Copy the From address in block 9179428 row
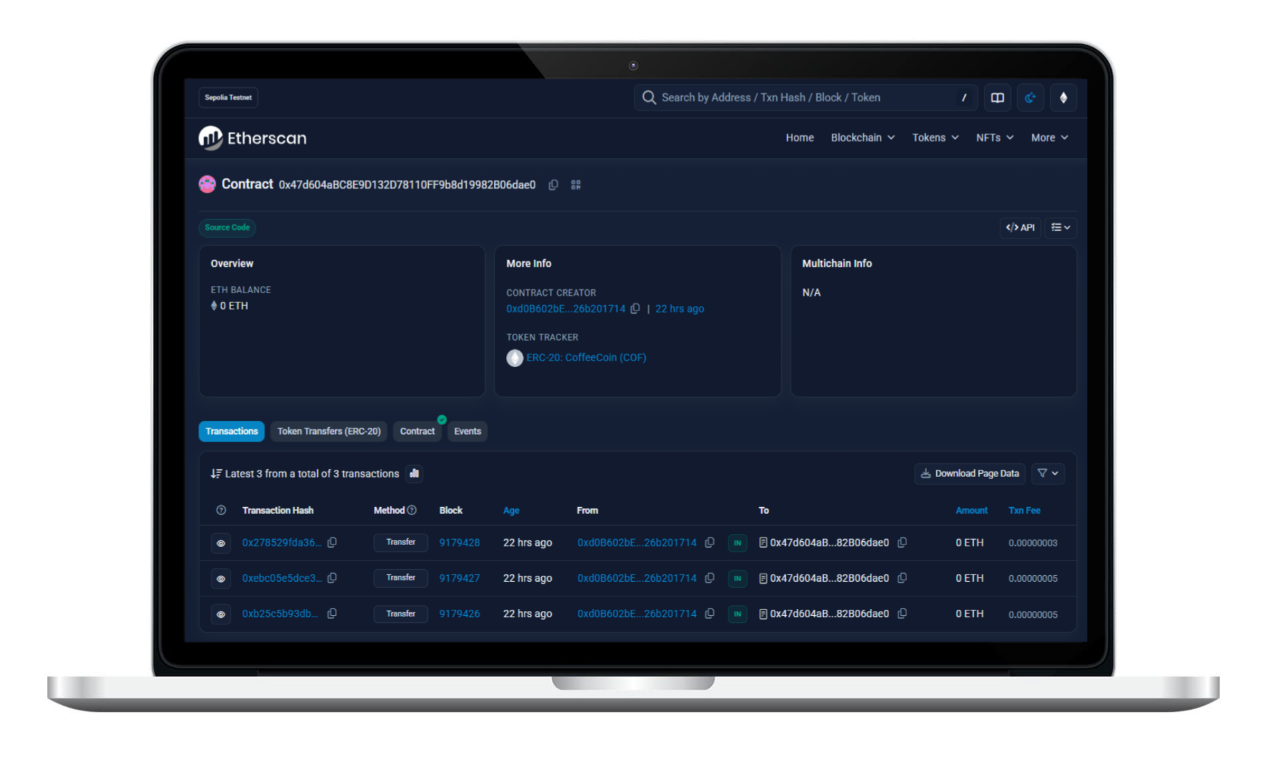The width and height of the screenshot is (1263, 759). click(710, 542)
